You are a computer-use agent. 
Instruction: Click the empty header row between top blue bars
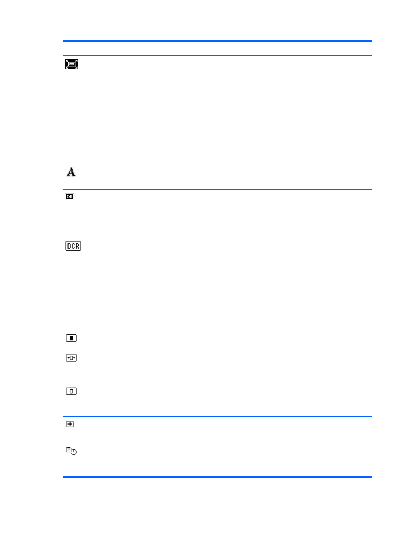pyautogui.click(x=217, y=48)
